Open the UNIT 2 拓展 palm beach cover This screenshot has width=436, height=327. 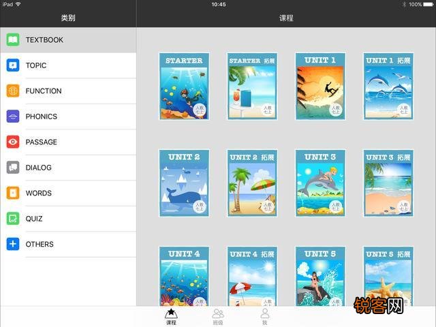pyautogui.click(x=252, y=183)
